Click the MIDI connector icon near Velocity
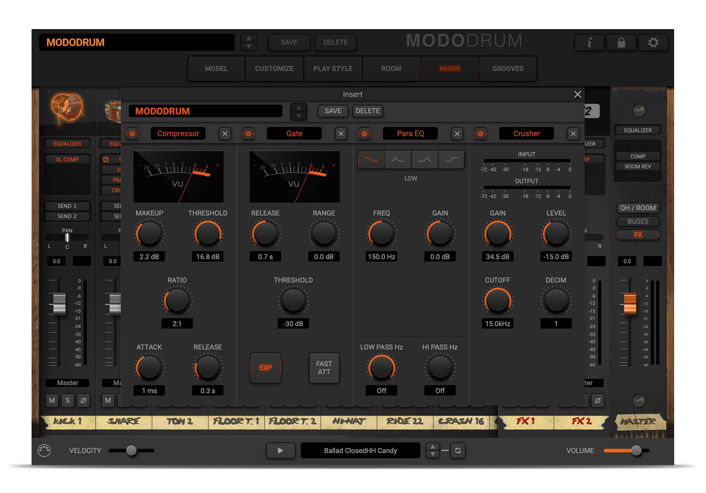706x493 pixels. click(45, 451)
